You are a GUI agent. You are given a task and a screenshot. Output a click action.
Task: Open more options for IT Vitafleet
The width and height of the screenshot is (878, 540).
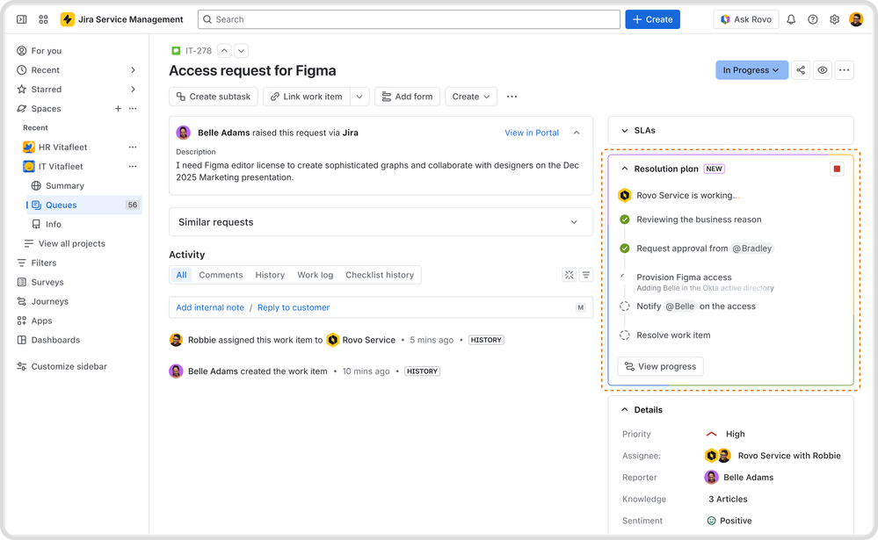pyautogui.click(x=133, y=166)
